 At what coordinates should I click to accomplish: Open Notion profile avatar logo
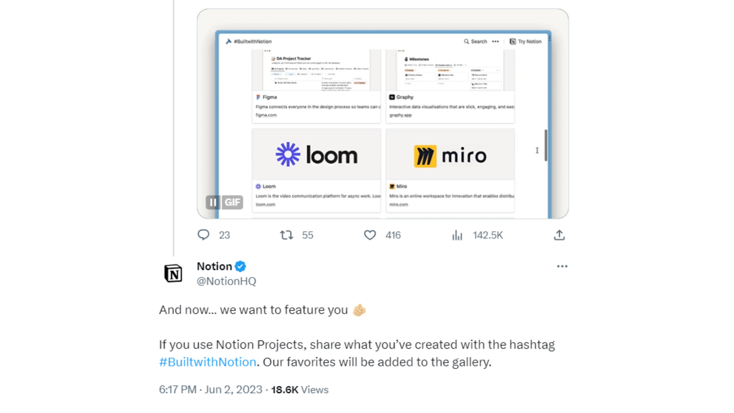(x=173, y=273)
